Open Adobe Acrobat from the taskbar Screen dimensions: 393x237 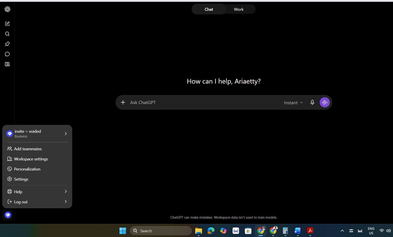click(x=310, y=231)
